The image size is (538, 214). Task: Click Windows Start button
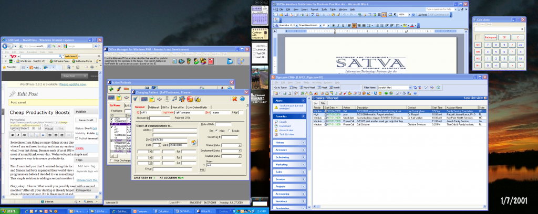11,211
